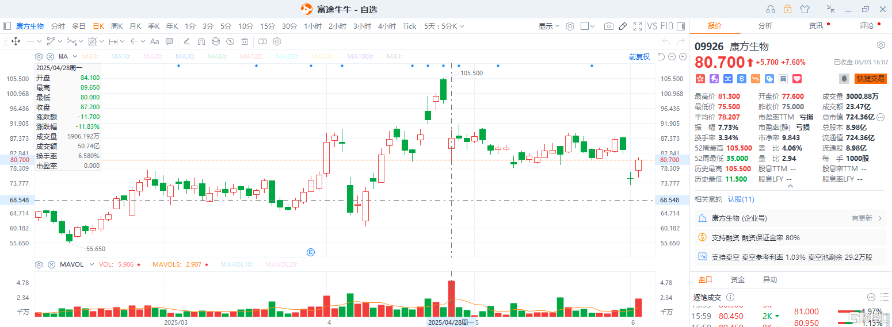Toggle the right sidebar panel icon
Viewport: 892px width, 327px height.
click(x=682, y=26)
